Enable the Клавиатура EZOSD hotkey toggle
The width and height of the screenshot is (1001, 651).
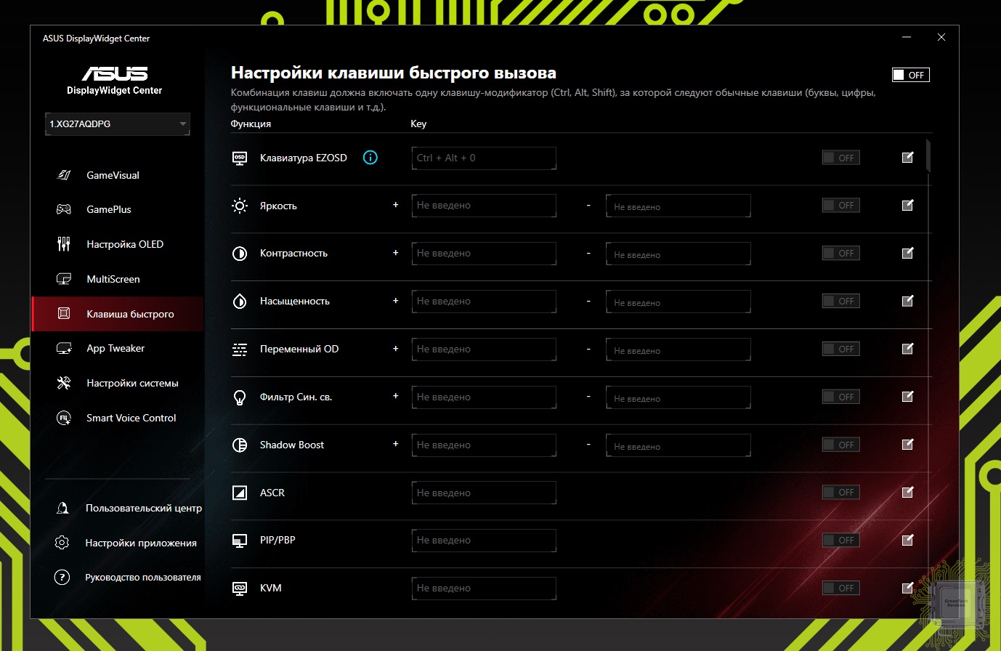click(840, 158)
